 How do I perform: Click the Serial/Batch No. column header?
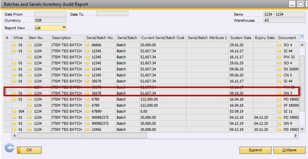[100, 38]
